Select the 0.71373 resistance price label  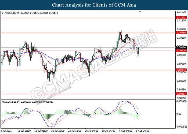click(x=181, y=18)
